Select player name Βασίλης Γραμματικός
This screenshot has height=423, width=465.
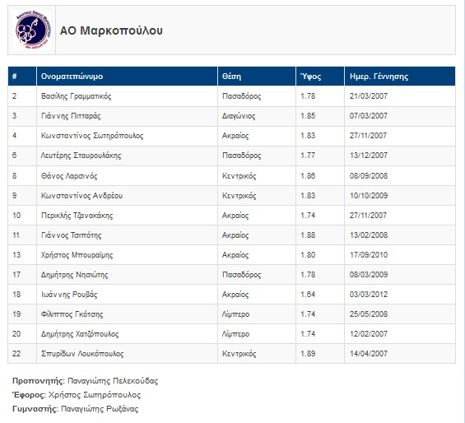pos(77,96)
